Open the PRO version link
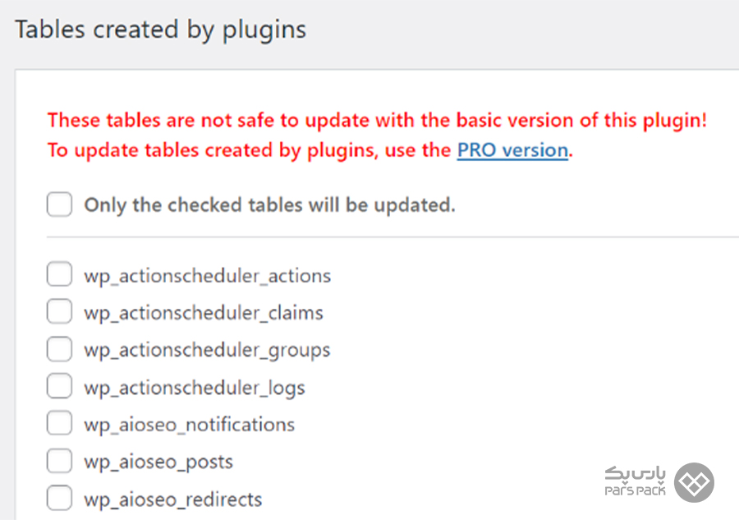739x520 pixels. point(512,150)
